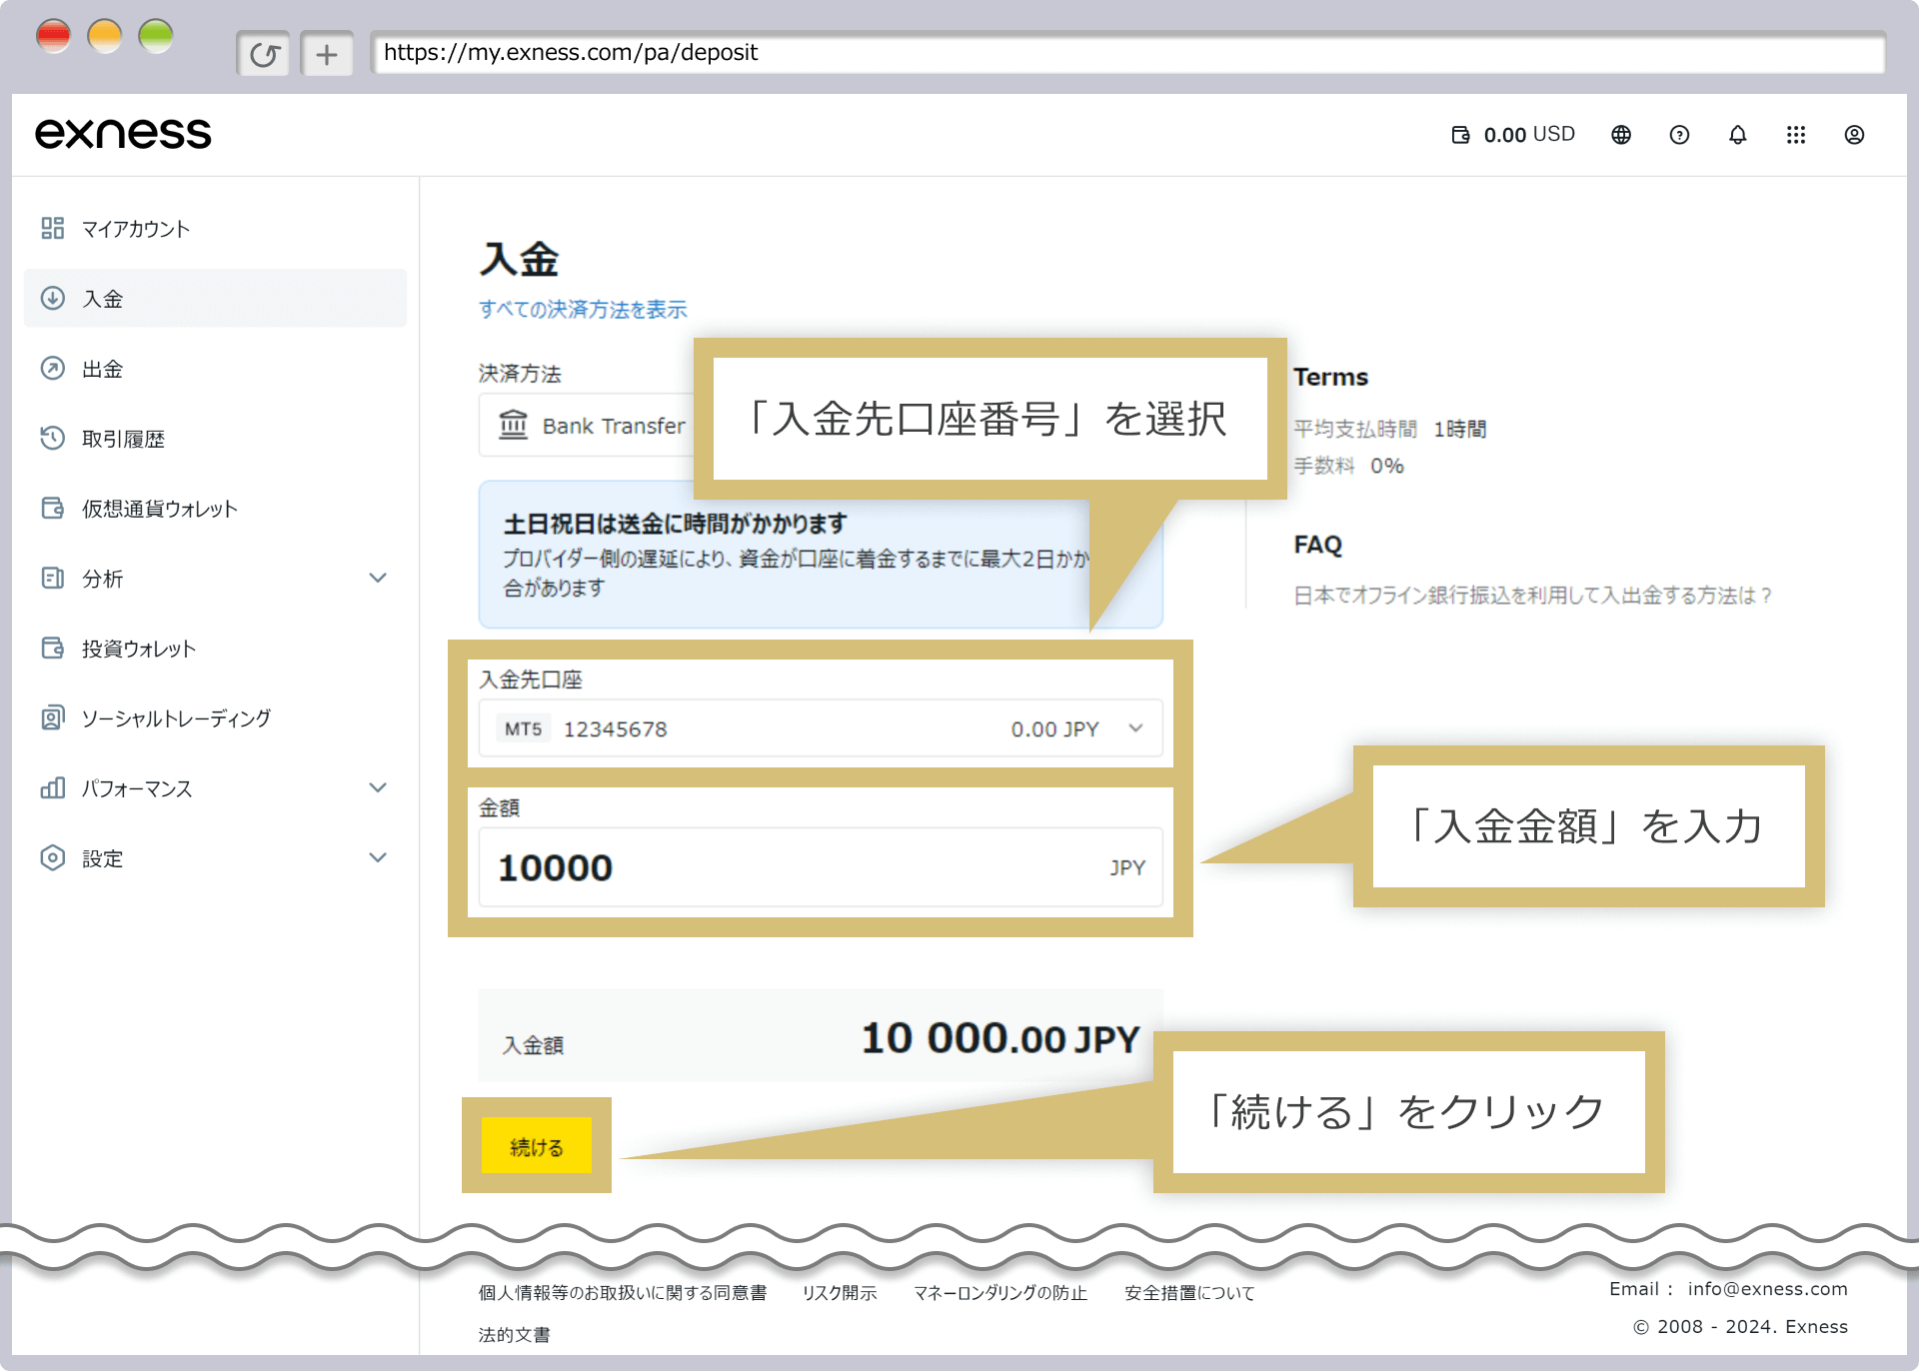This screenshot has height=1371, width=1919.
Task: Open リスク開示 footer link
Action: [840, 1292]
